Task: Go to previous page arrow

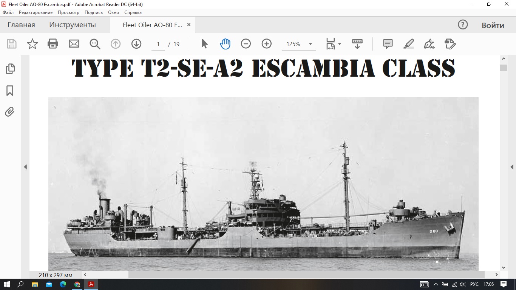Action: coord(116,44)
